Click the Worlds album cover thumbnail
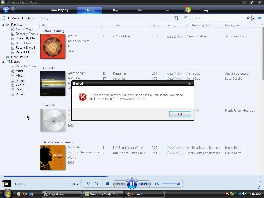The width and height of the screenshot is (264, 198). click(53, 46)
